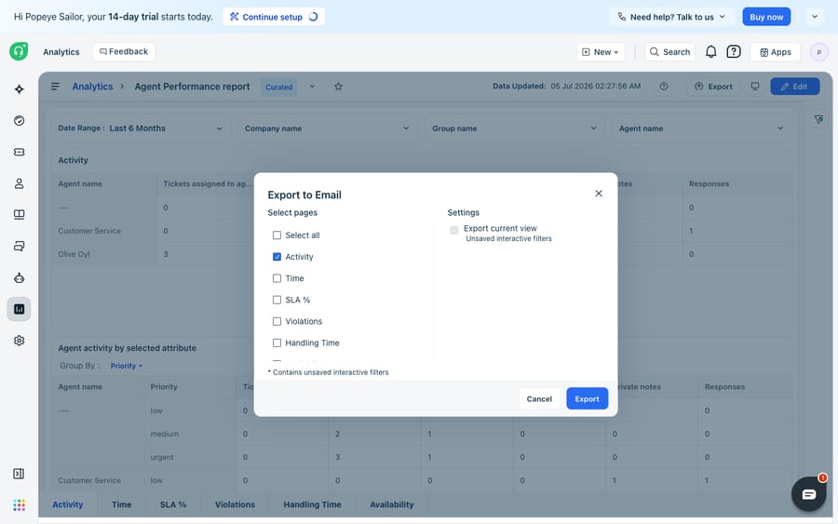Open the chat widget bubble
838x524 pixels.
tap(808, 494)
